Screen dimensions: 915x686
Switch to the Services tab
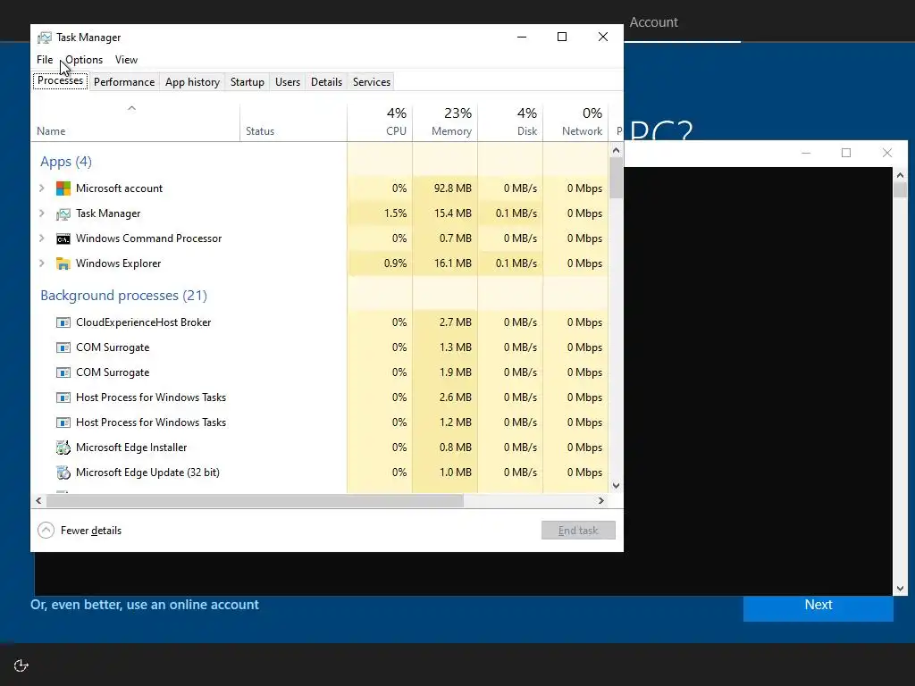click(372, 82)
